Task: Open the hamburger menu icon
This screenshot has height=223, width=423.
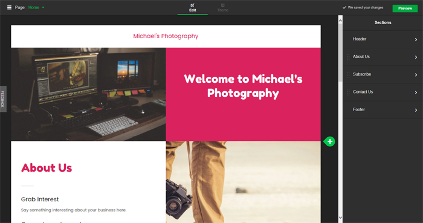Action: click(x=9, y=7)
